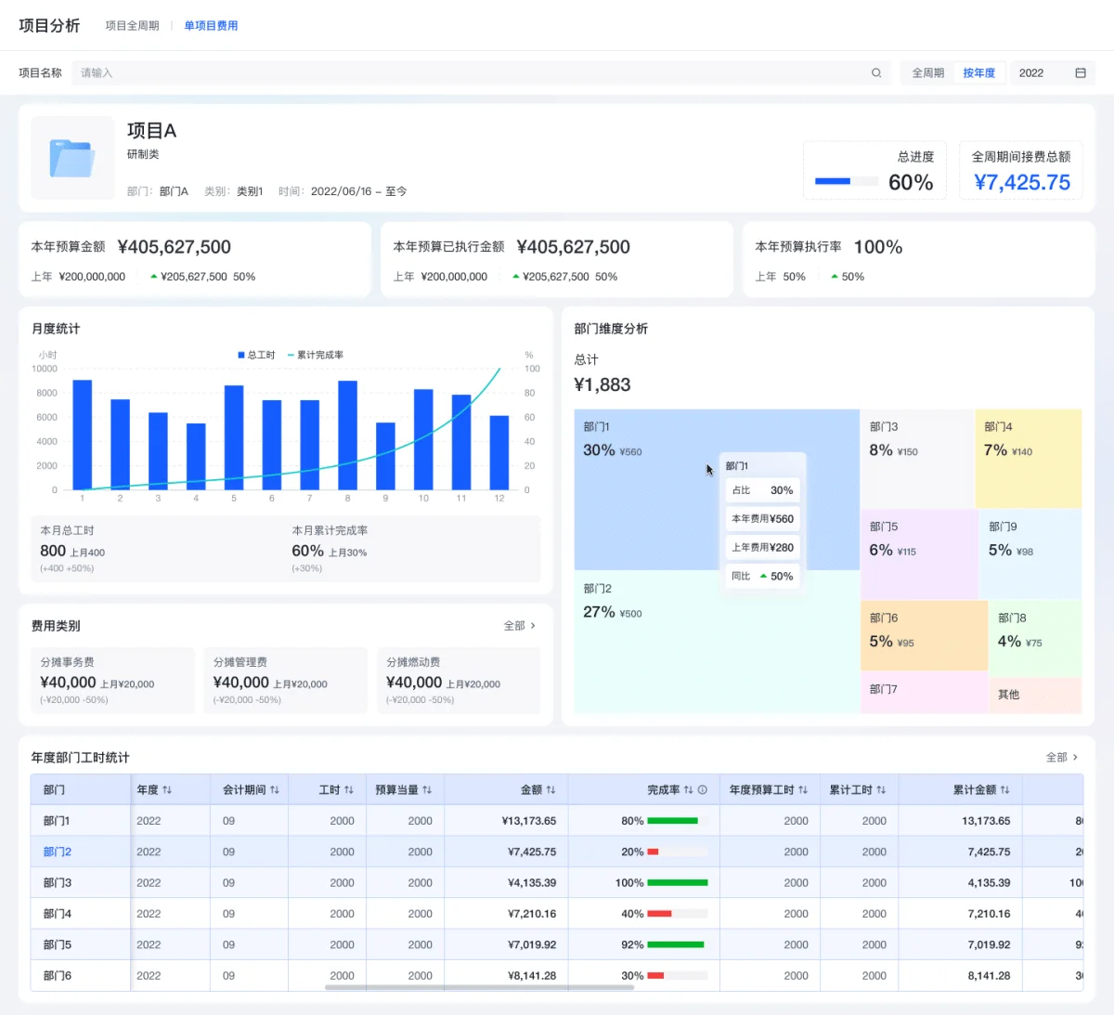
Task: Sort by 累计金额 column arrows
Action: 1004,790
